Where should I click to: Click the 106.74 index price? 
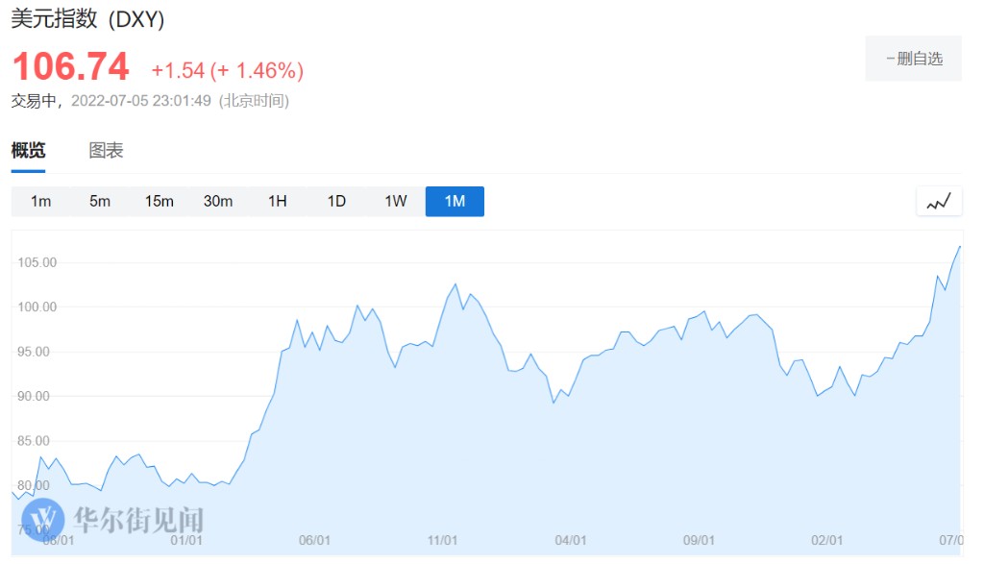click(x=70, y=67)
